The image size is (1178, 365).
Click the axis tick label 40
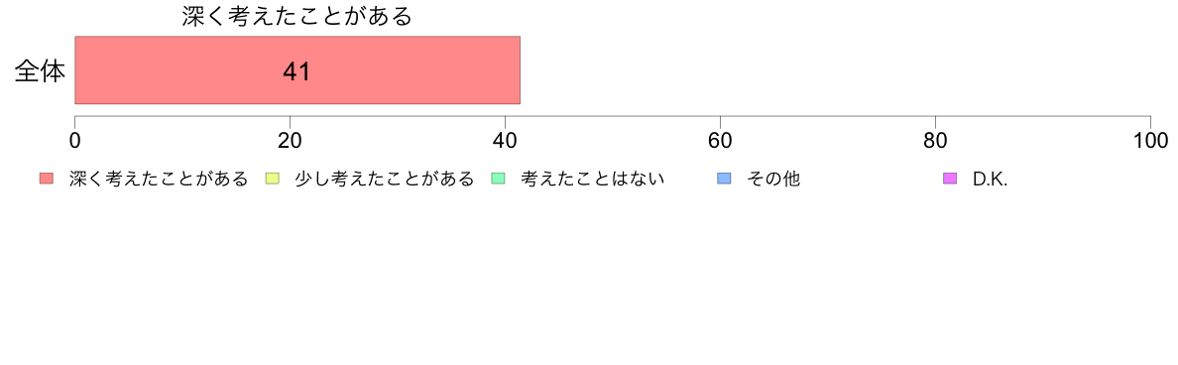tap(505, 141)
